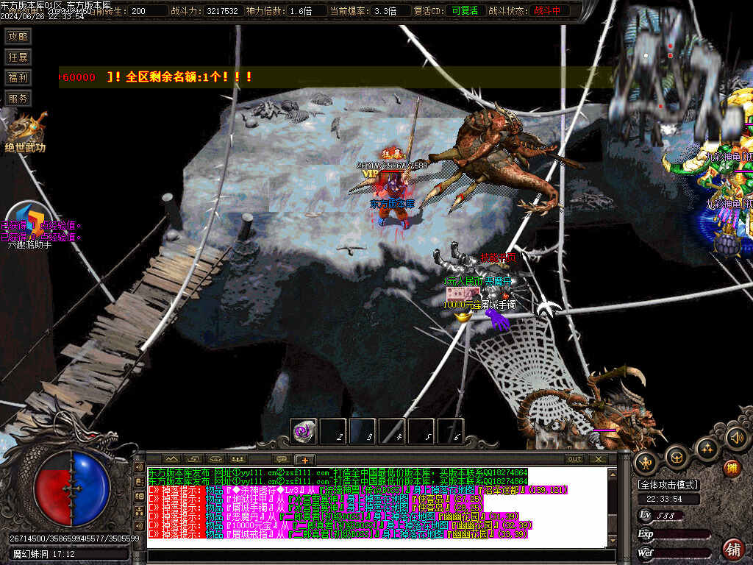Image resolution: width=753 pixels, height=565 pixels.
Task: Toggle top speaker channel icon beside chat
Action: [x=139, y=467]
